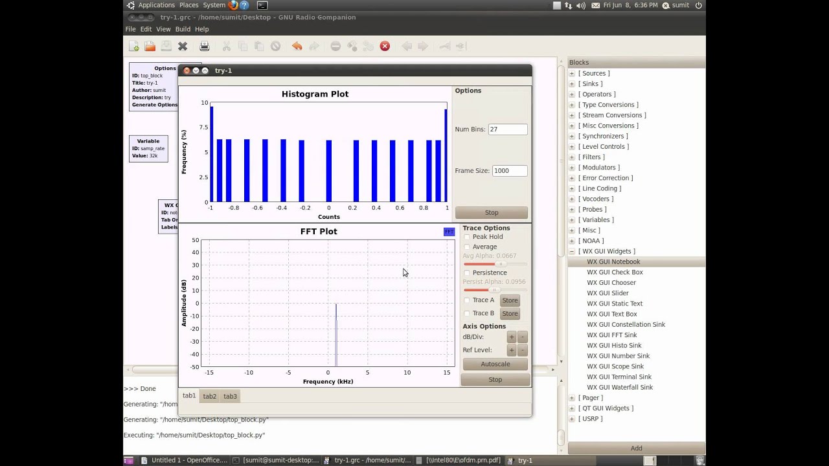
Task: Click the orange Undo arrow icon
Action: [x=297, y=46]
